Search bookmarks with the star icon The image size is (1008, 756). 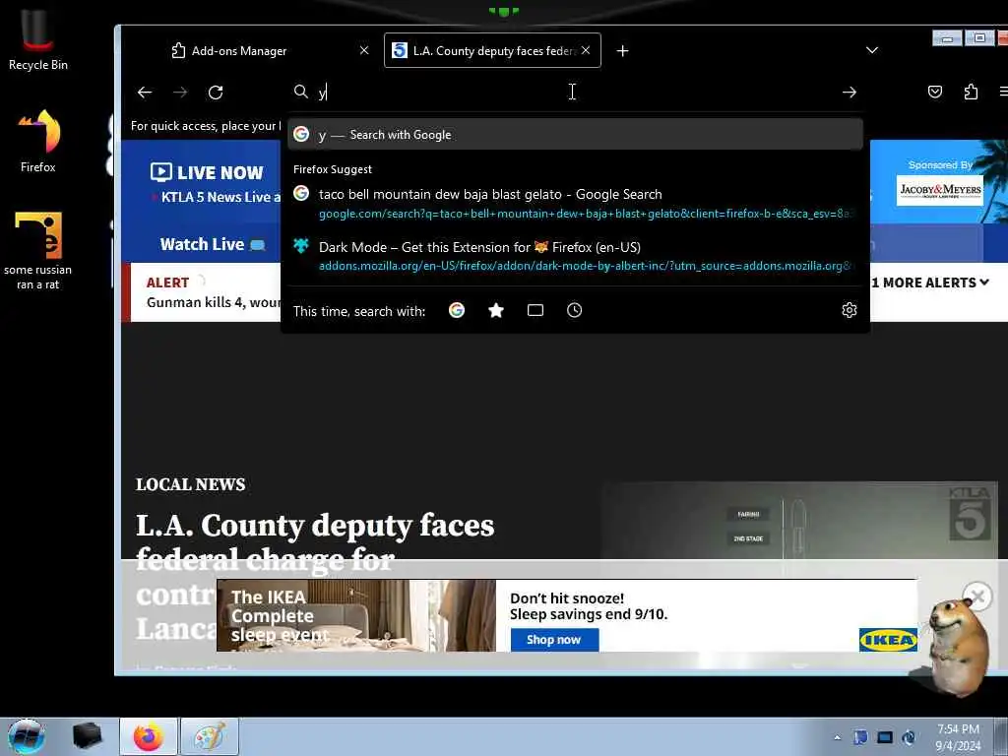pyautogui.click(x=496, y=310)
